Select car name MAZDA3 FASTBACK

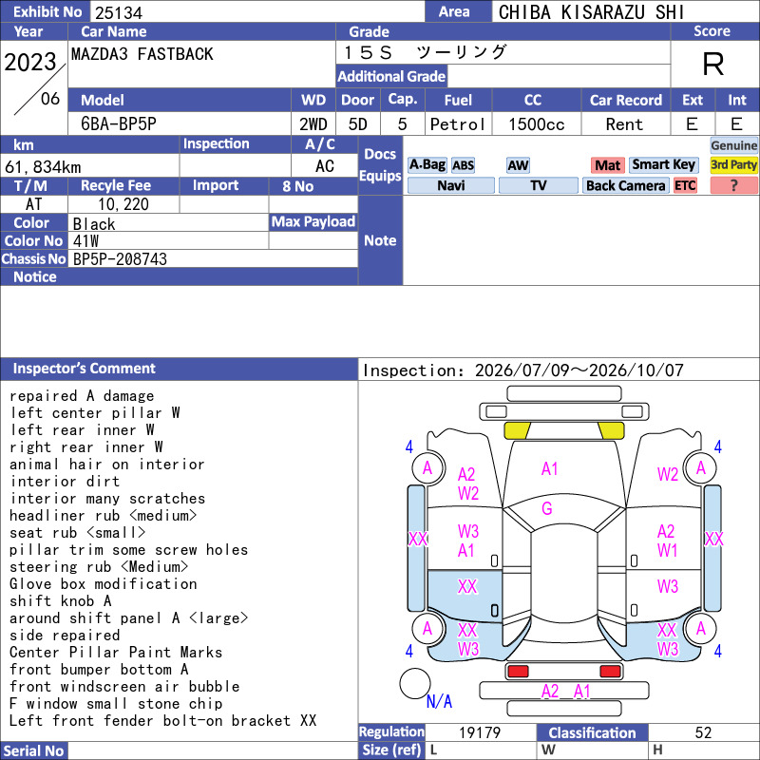point(142,54)
